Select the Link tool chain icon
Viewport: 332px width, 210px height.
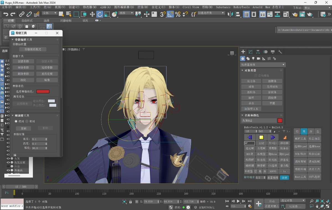click(22, 14)
